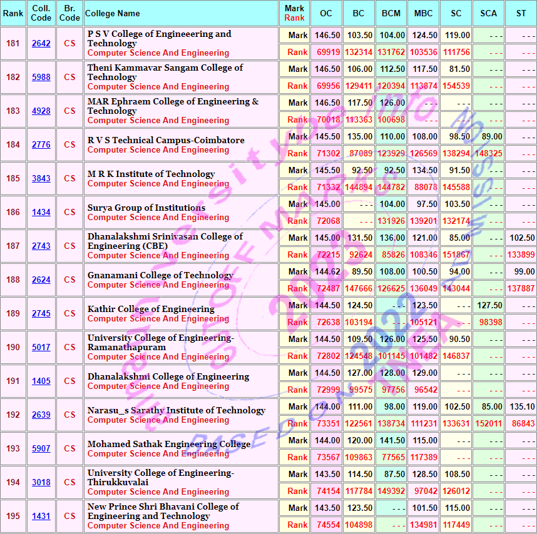Open college code 2745 link
The image size is (537, 534).
41,314
